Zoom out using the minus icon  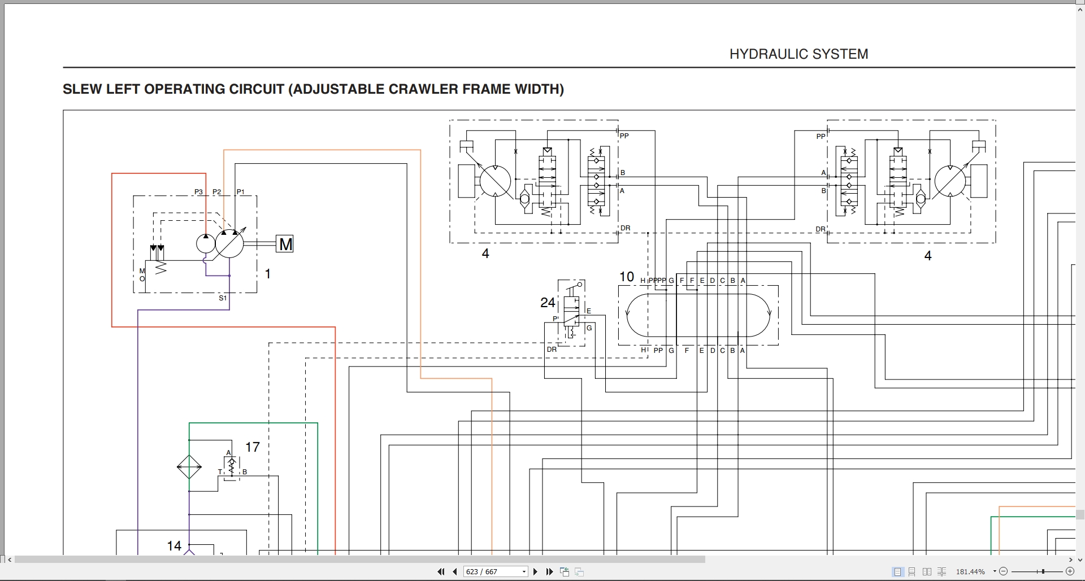tap(1003, 571)
